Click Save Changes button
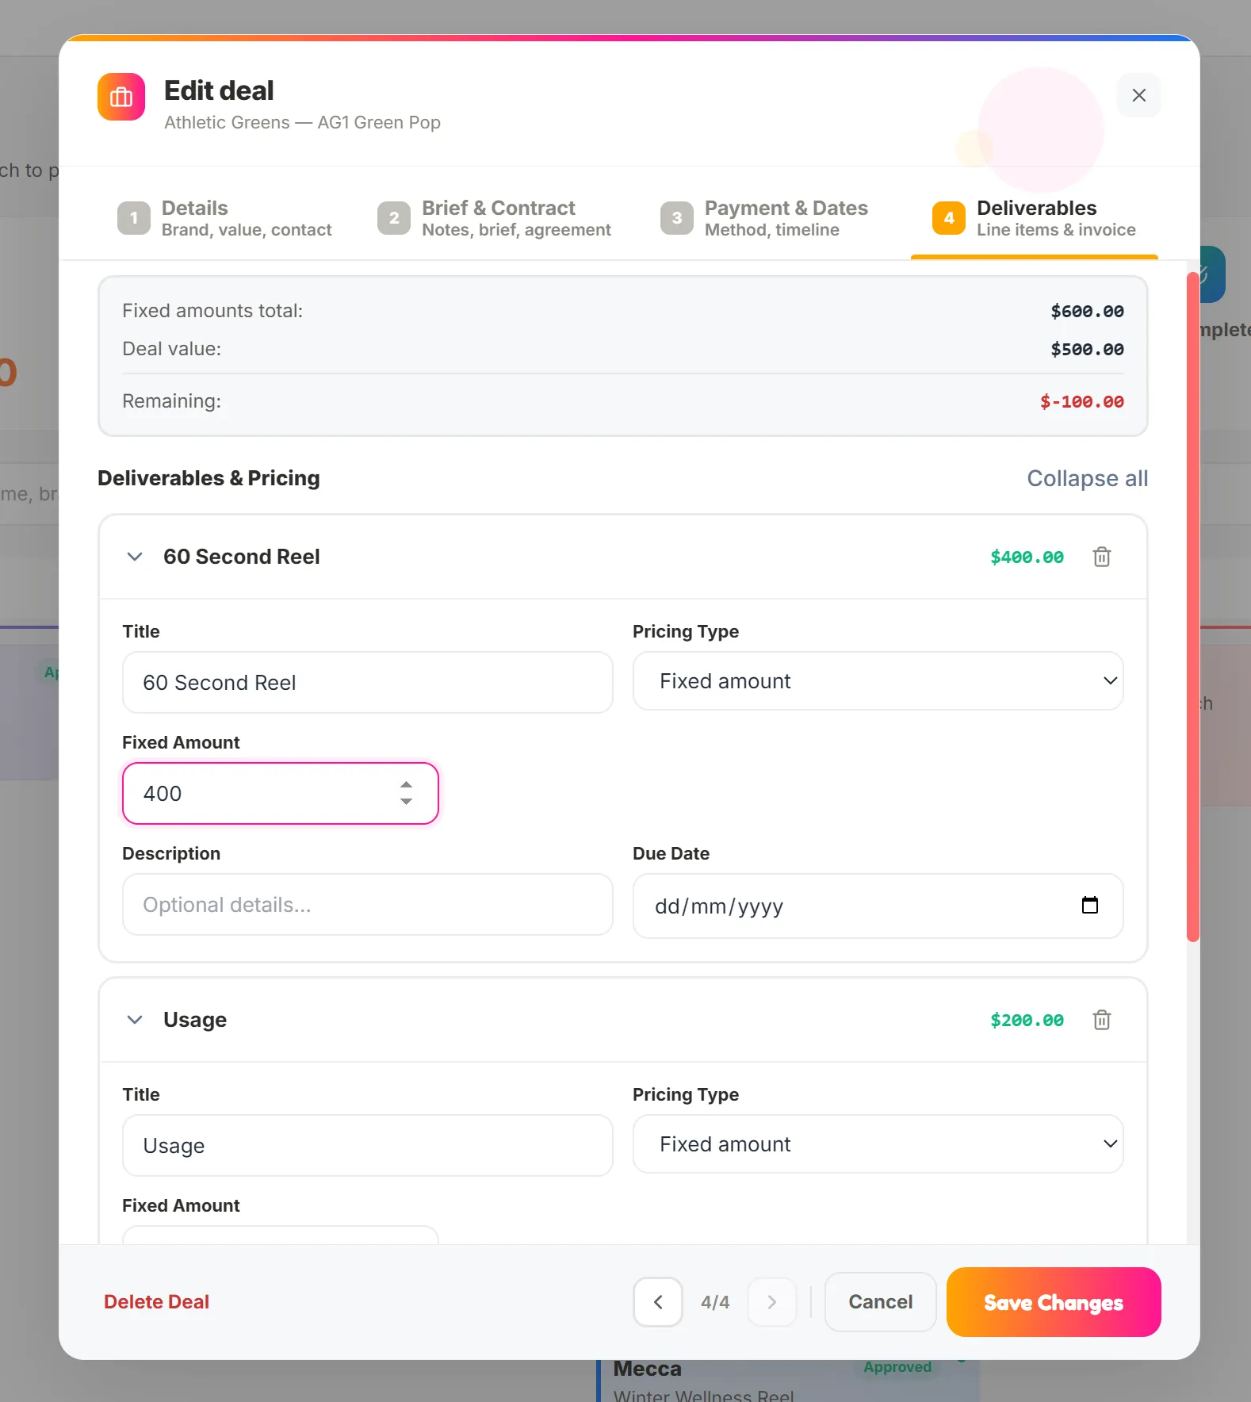This screenshot has width=1251, height=1402. (1054, 1302)
